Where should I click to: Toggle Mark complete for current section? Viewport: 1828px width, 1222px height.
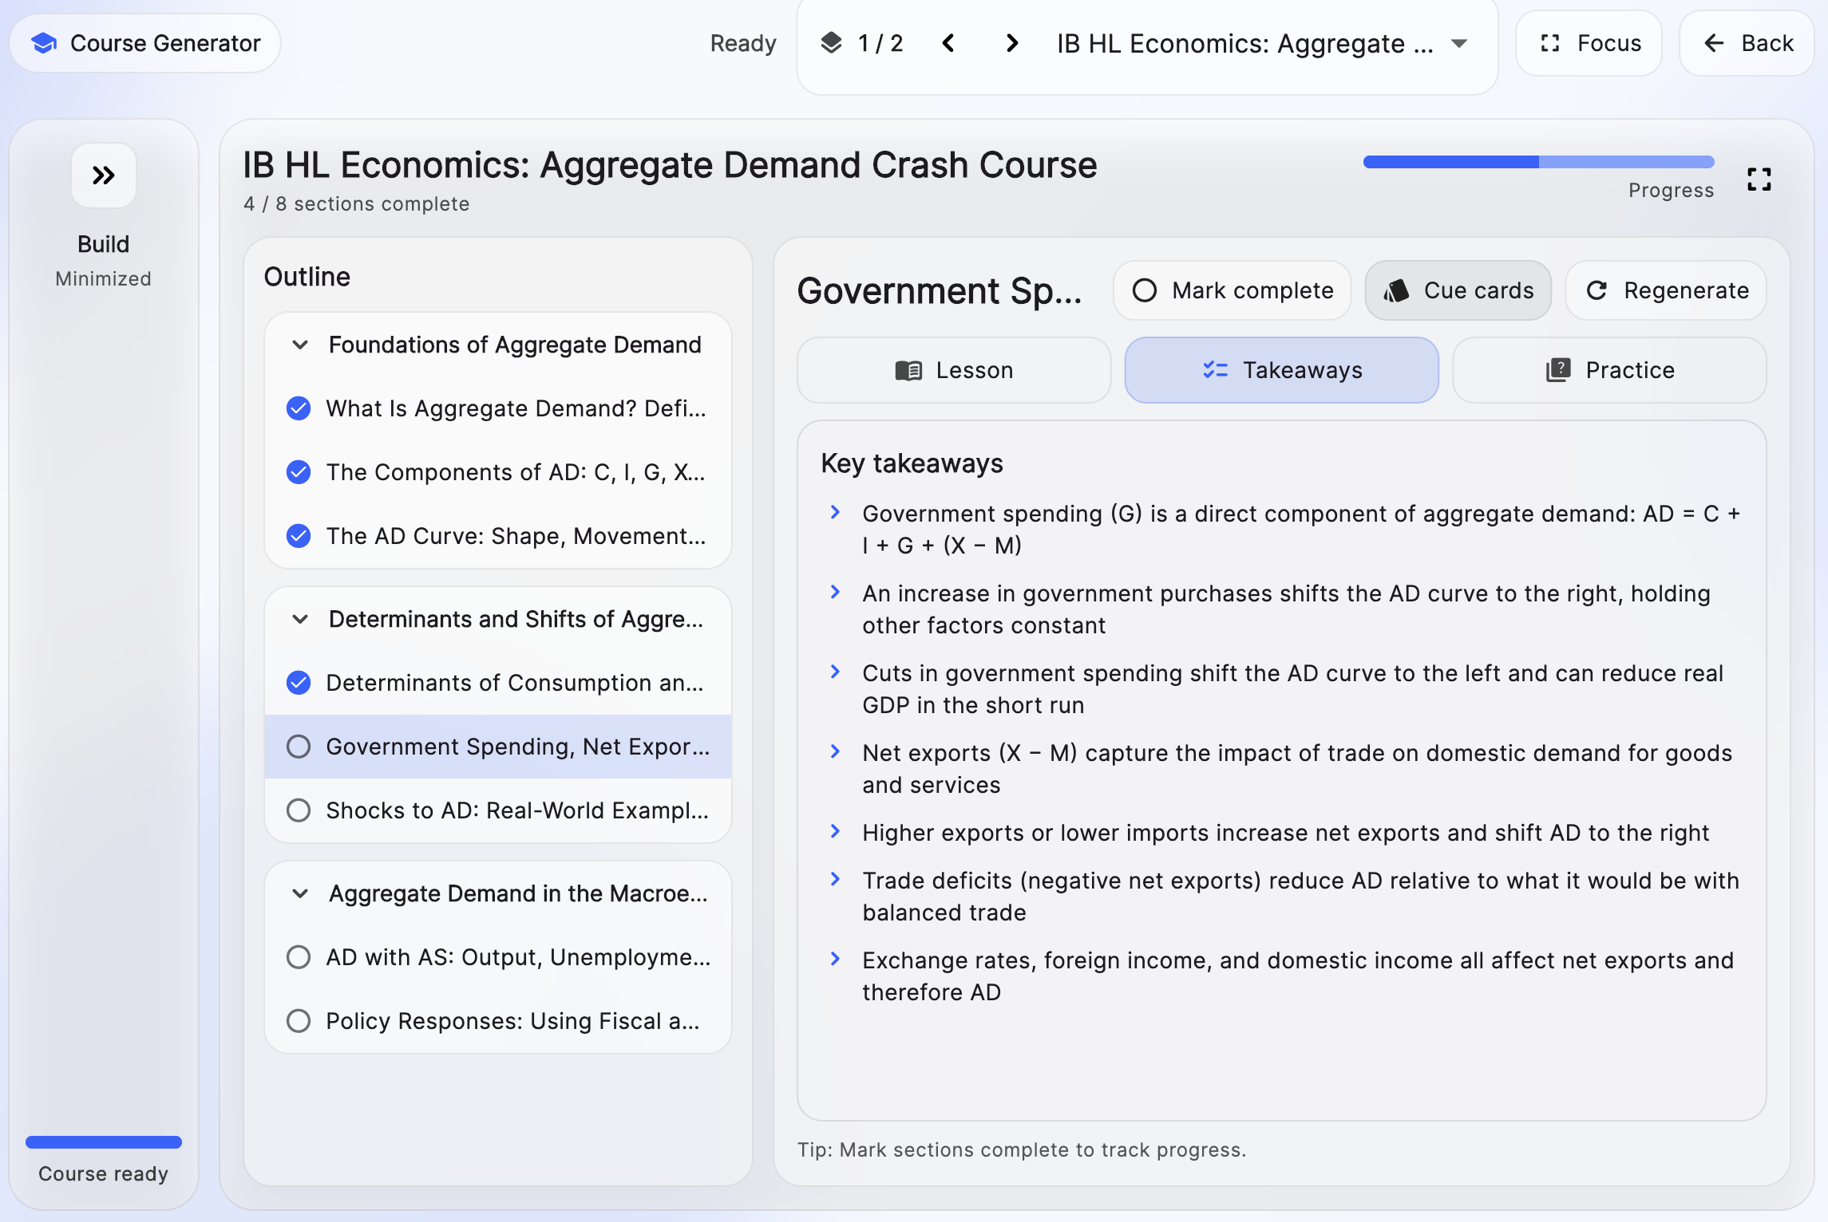click(1233, 290)
